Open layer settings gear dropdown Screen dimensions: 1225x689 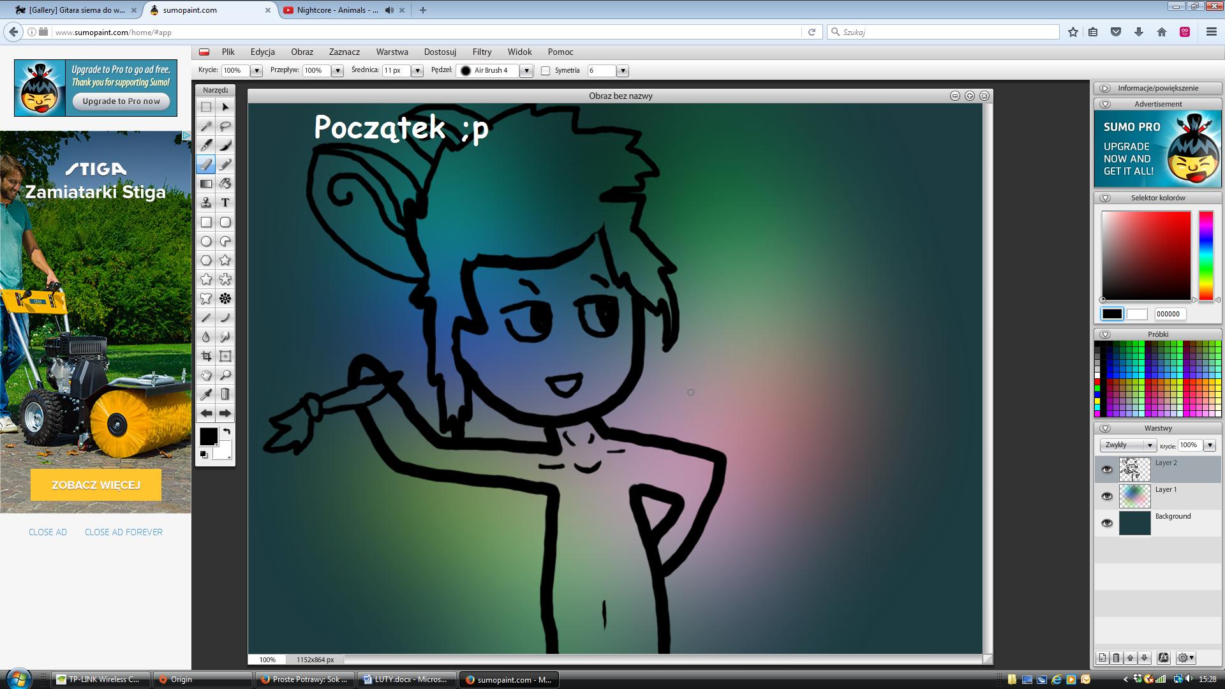click(1185, 658)
